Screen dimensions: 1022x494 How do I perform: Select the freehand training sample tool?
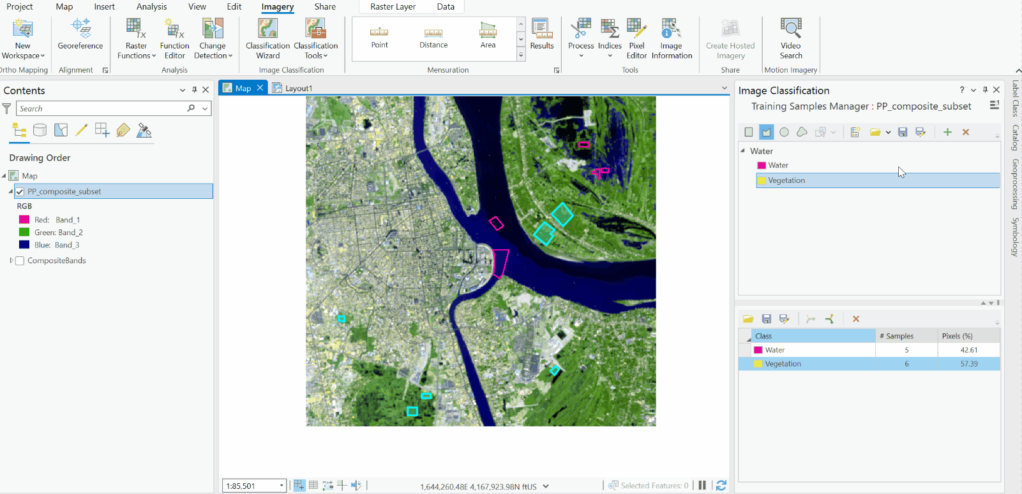[x=802, y=132]
